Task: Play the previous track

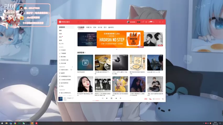Action: click(x=107, y=98)
